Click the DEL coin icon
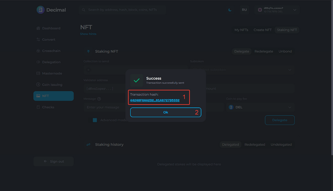Viewport: 333px width, 191px height. click(x=231, y=107)
